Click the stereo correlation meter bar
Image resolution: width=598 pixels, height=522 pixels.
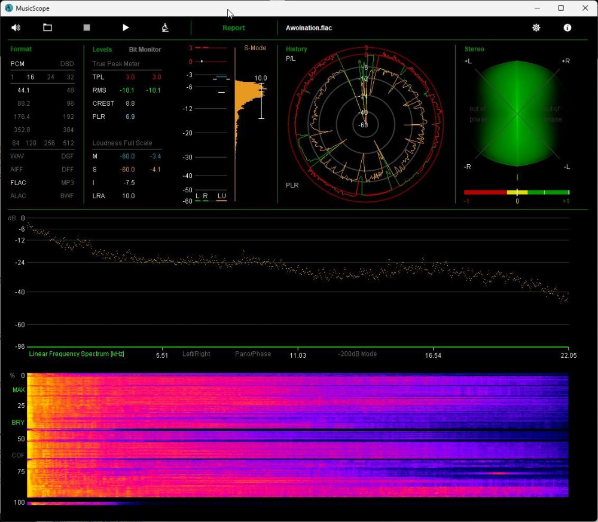pos(517,192)
